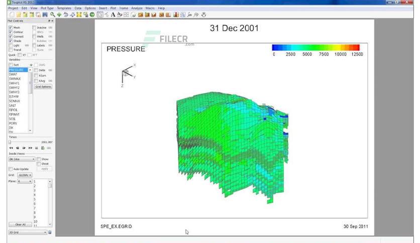The image size is (420, 243).
Task: Click green plus icon beside Sort
Action: click(31, 65)
